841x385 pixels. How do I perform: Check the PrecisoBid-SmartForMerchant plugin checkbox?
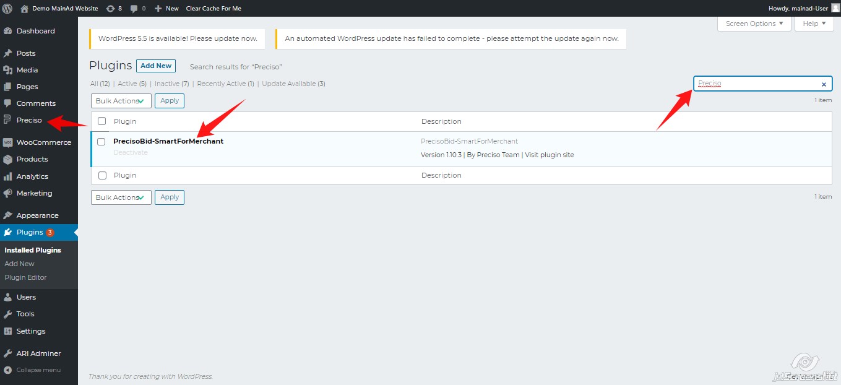coord(101,142)
